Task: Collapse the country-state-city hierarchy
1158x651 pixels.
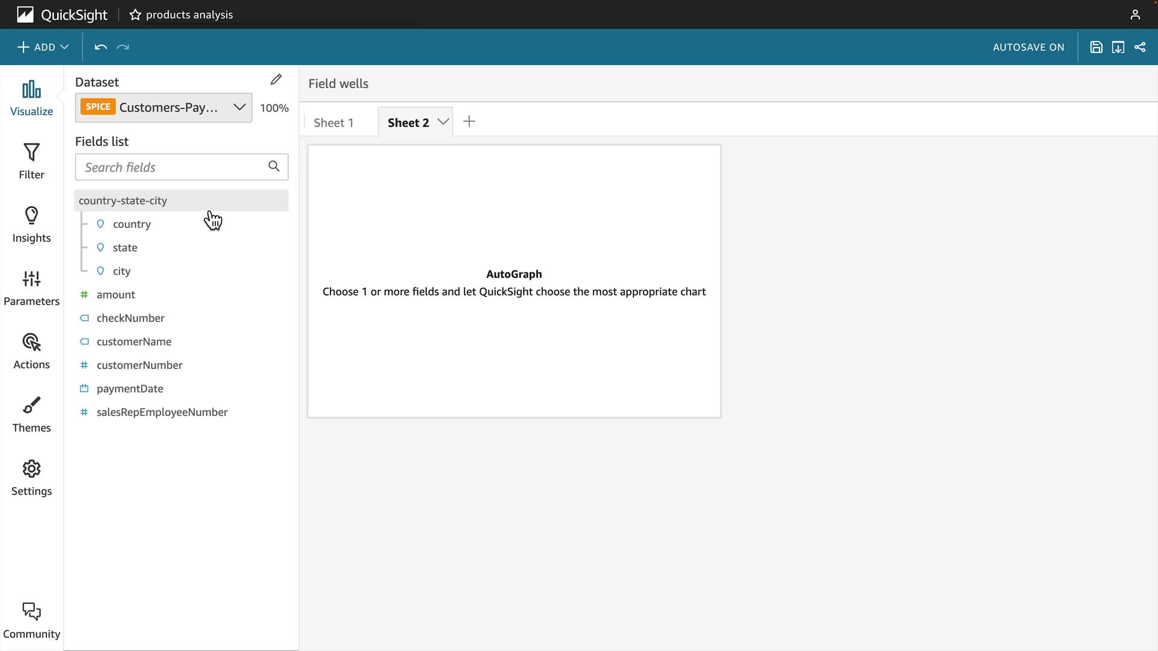Action: [122, 201]
